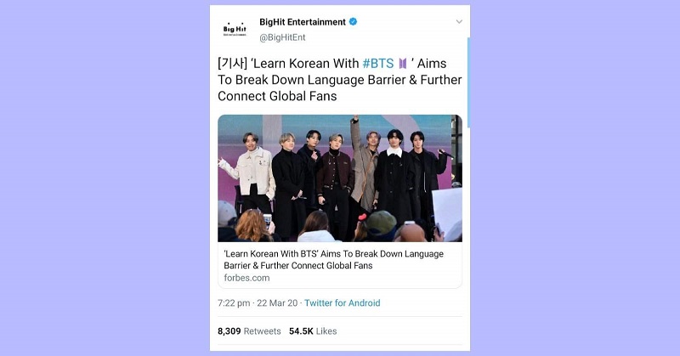The height and width of the screenshot is (356, 680).
Task: Open the #BTS hashtag
Action: click(377, 64)
